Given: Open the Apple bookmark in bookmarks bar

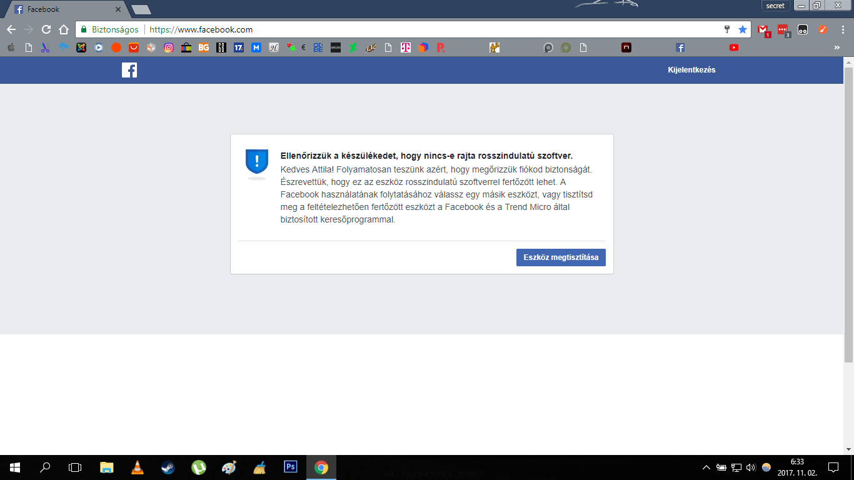Looking at the screenshot, I should 11,47.
